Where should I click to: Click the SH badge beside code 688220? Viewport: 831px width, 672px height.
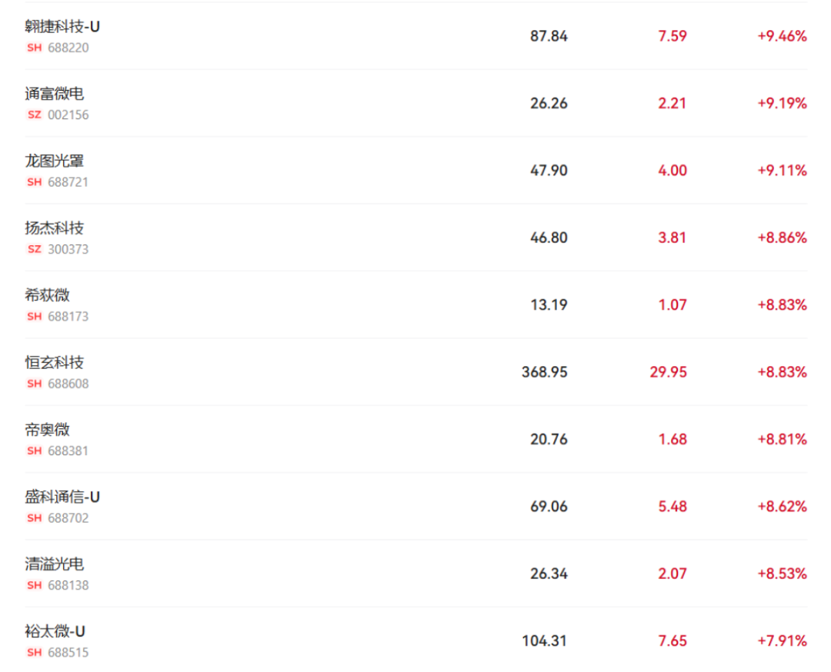pos(34,48)
